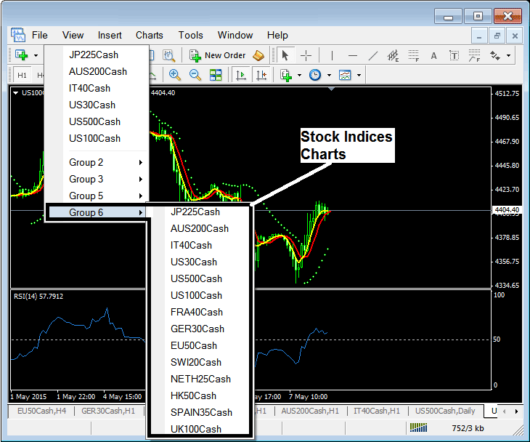Select the Equidistant Channel tool
The width and height of the screenshot is (530, 442).
(393, 55)
